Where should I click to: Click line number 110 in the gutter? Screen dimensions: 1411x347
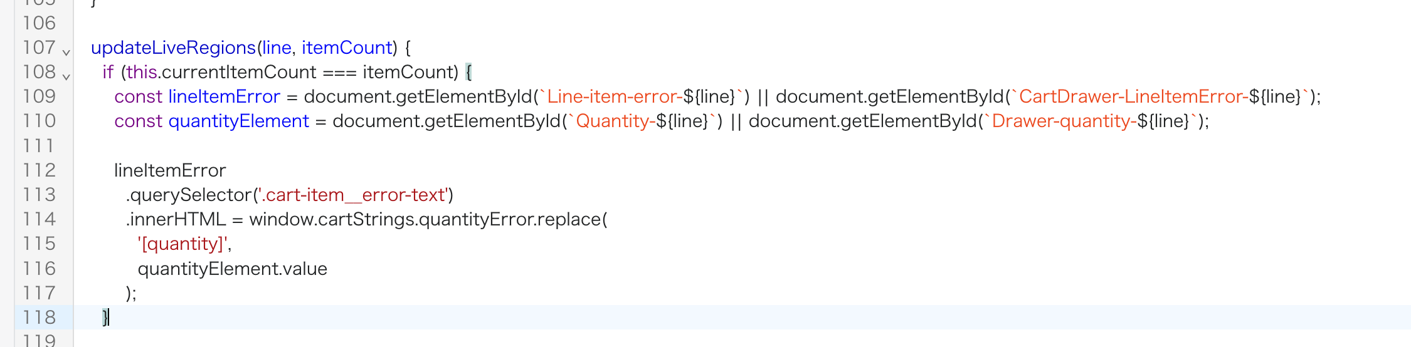(39, 121)
